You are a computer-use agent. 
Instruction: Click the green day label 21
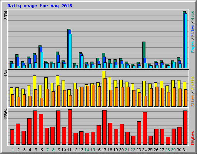click(x=127, y=150)
